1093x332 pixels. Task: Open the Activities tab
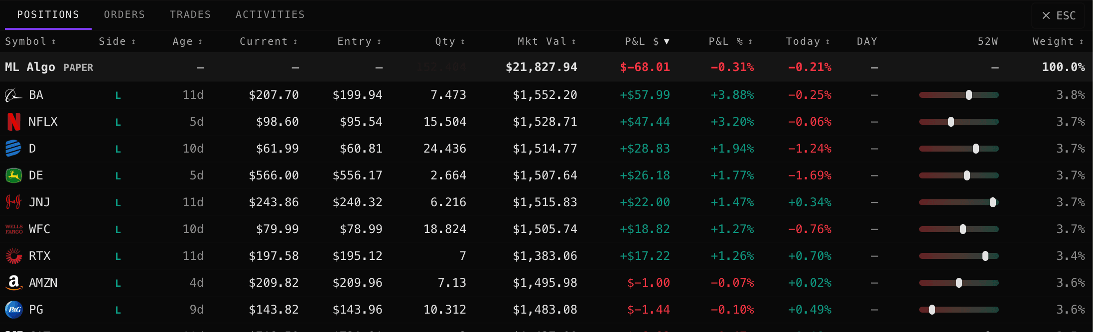click(x=270, y=14)
